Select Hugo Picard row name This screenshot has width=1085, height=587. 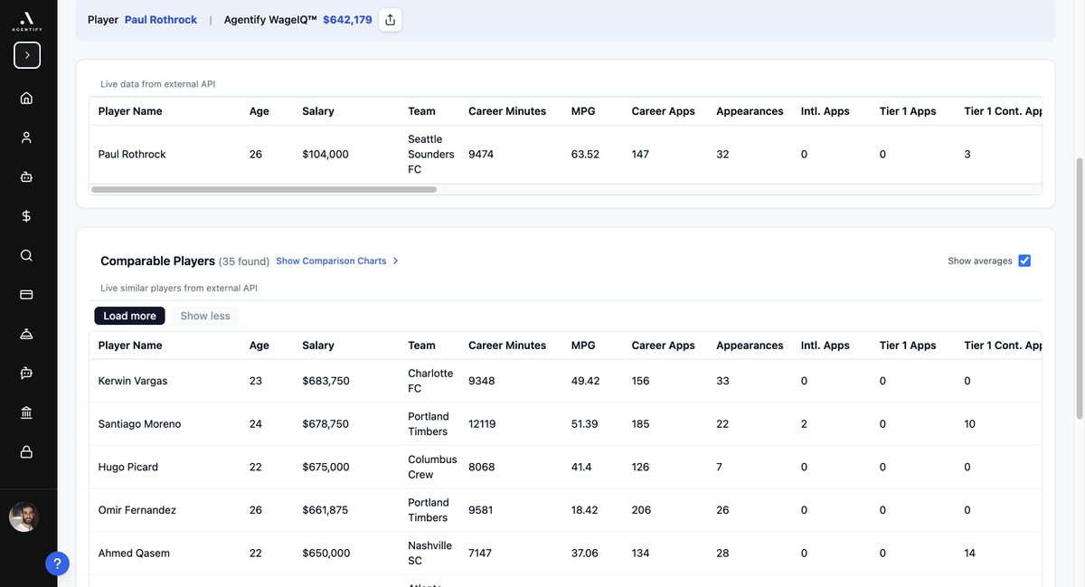pyautogui.click(x=128, y=467)
